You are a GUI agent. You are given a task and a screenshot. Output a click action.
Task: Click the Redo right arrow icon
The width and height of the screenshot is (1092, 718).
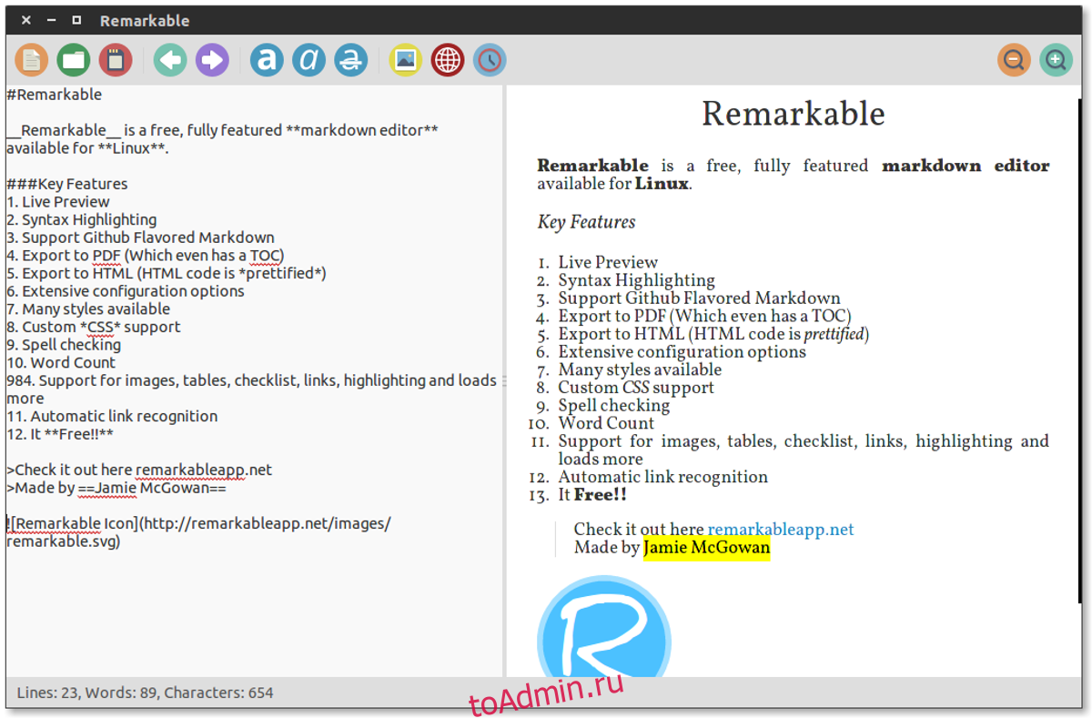point(212,61)
